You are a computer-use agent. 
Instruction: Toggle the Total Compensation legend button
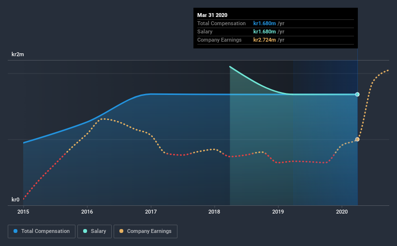tap(42, 231)
